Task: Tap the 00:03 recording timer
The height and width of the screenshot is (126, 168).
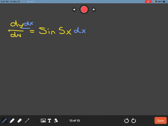Action: 30,2
